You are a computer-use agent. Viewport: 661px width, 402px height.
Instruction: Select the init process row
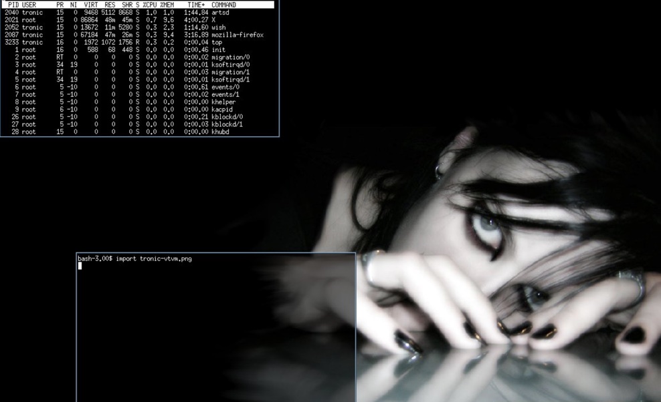134,49
